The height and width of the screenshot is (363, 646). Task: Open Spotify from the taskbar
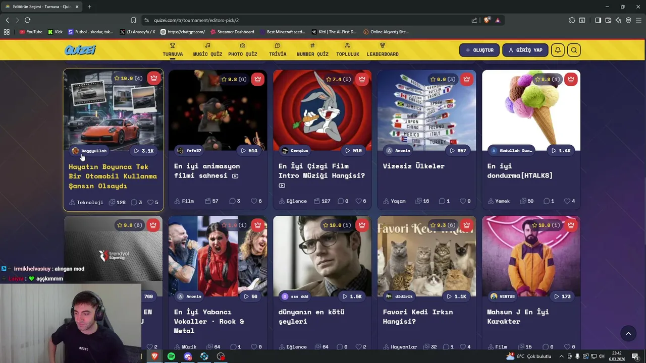171,356
